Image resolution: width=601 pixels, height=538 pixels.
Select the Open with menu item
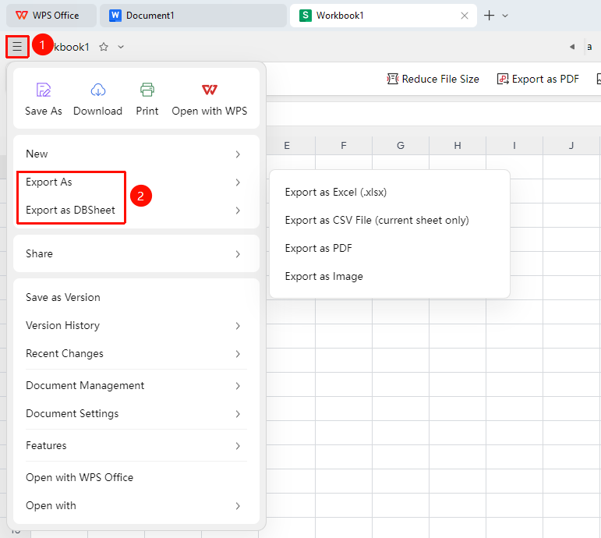click(x=136, y=505)
